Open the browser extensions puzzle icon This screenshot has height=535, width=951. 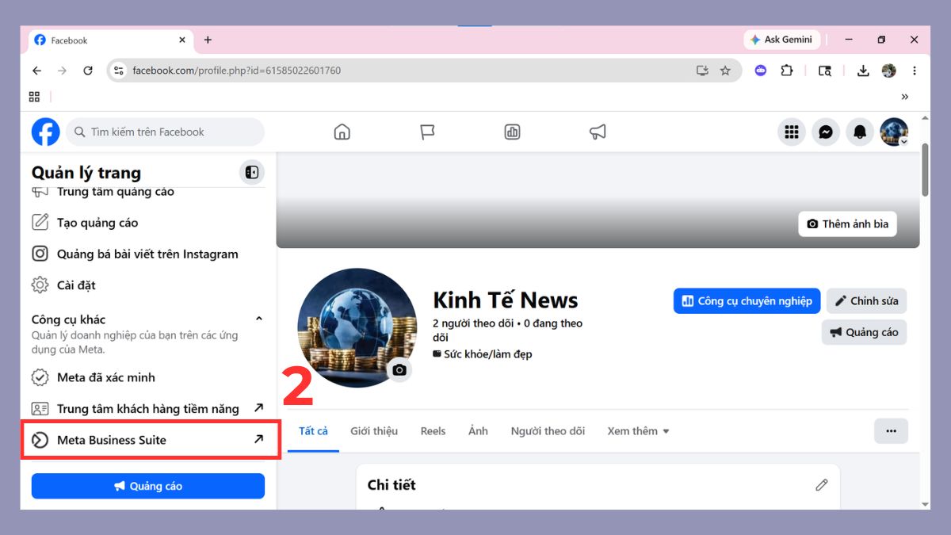pos(786,71)
